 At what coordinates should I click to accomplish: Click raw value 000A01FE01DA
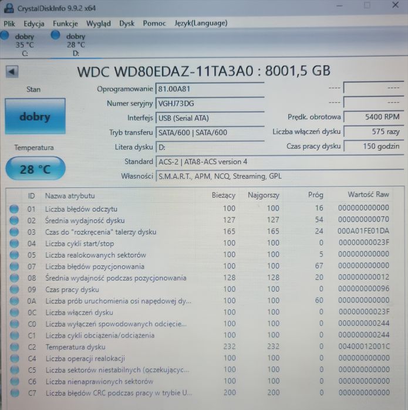[363, 231]
